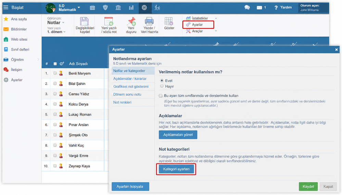
Task: Open Yazdır / Veri Hazırla printer icon
Action: pyautogui.click(x=149, y=21)
